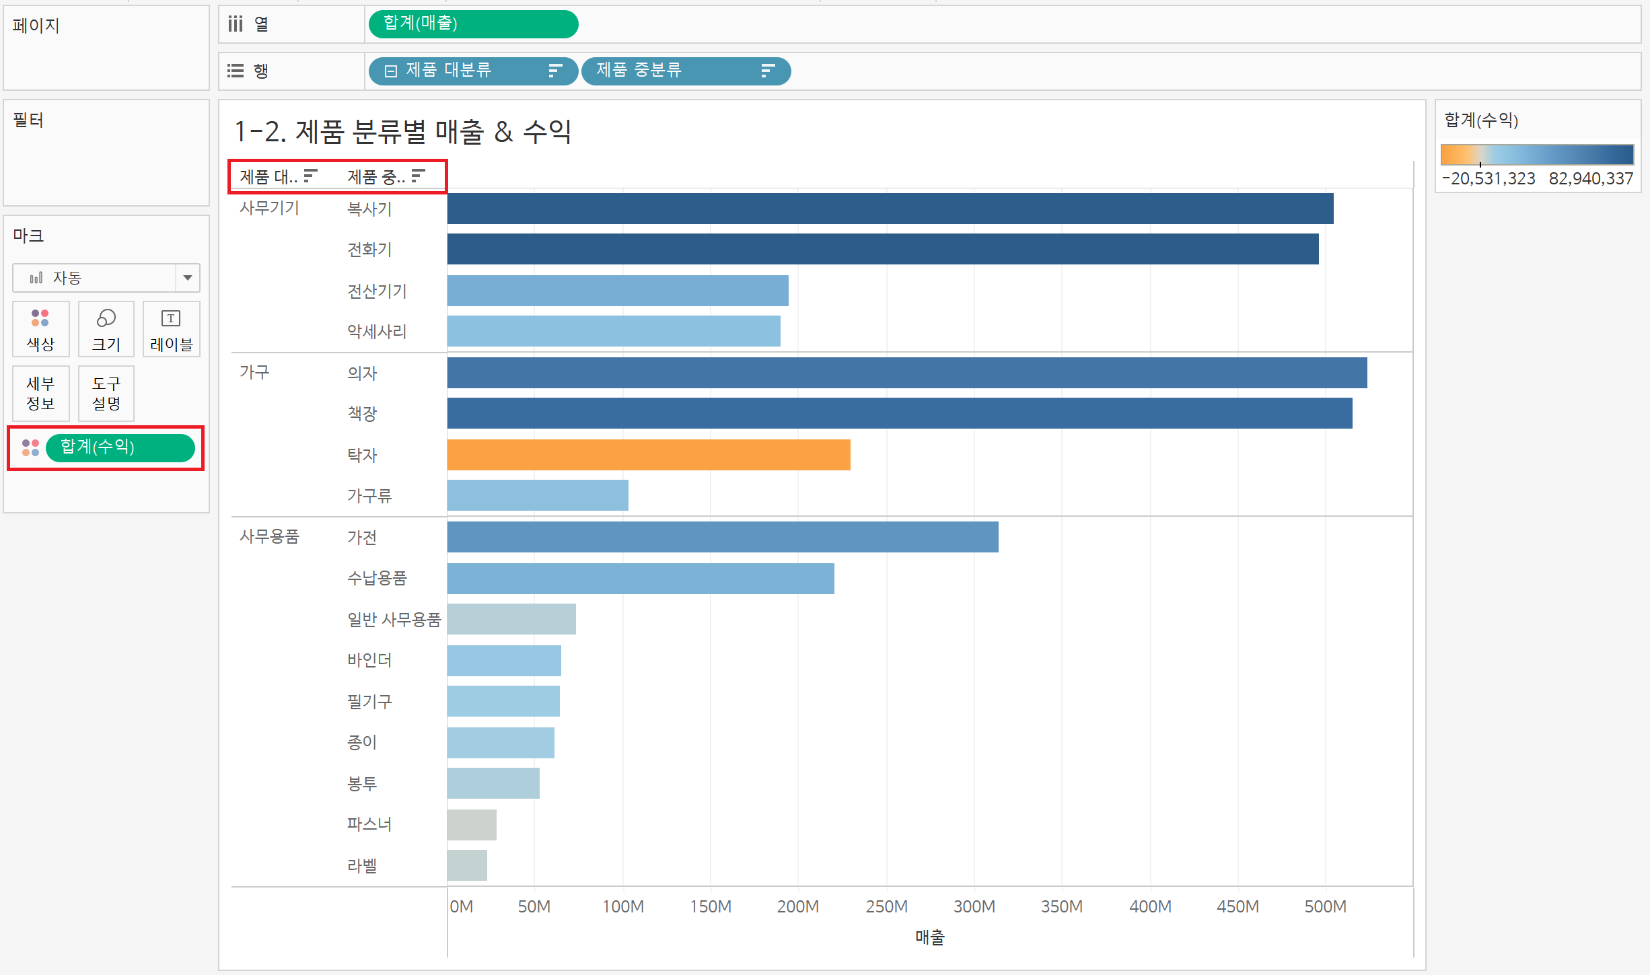The width and height of the screenshot is (1650, 975).
Task: Click the 크기 (Size) marks card button
Action: [106, 329]
